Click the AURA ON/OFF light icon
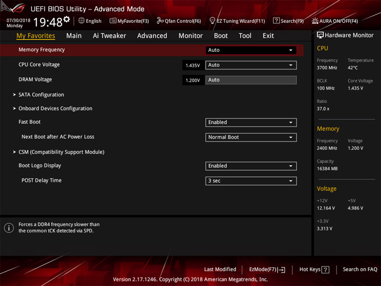The height and width of the screenshot is (286, 381). pos(315,21)
